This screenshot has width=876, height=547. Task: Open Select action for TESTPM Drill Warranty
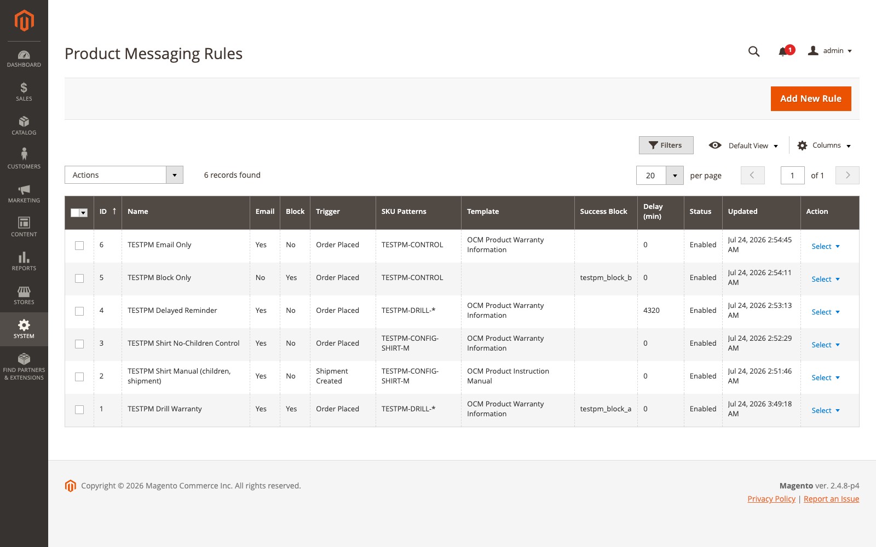(x=826, y=410)
